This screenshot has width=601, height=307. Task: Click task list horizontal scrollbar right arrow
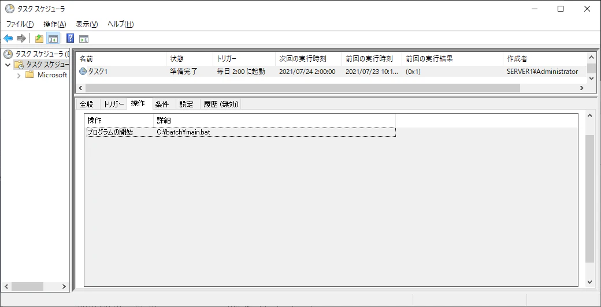(x=582, y=88)
